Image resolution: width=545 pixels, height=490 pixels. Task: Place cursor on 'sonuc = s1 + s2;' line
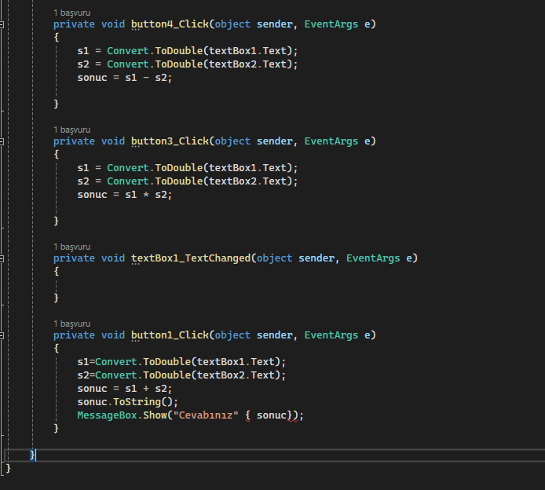pyautogui.click(x=124, y=389)
